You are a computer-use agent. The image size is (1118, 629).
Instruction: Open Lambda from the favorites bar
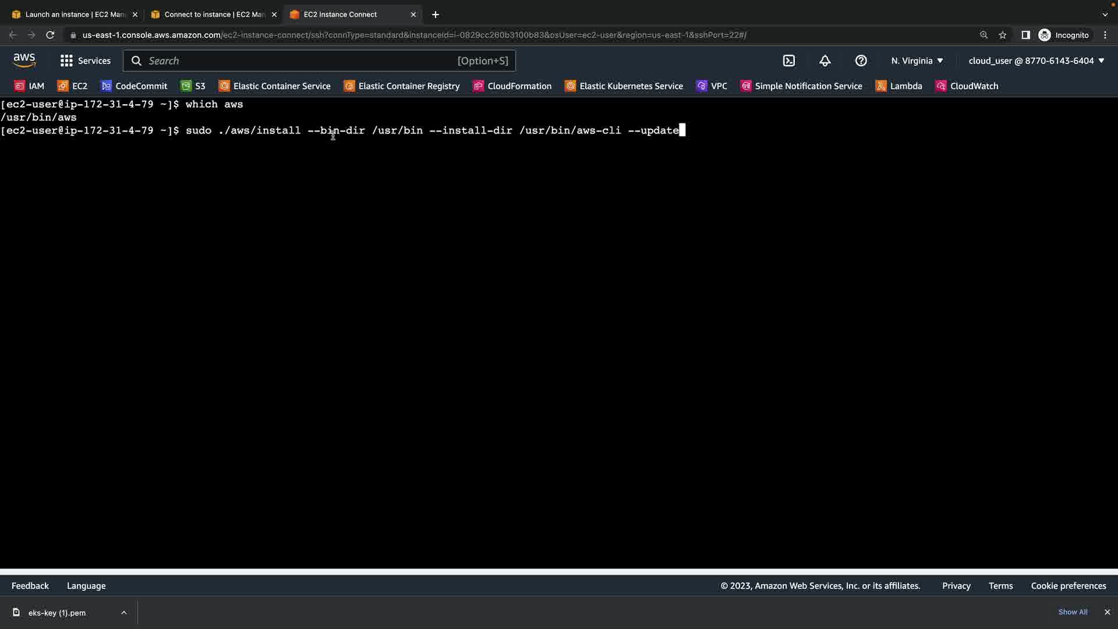[899, 86]
